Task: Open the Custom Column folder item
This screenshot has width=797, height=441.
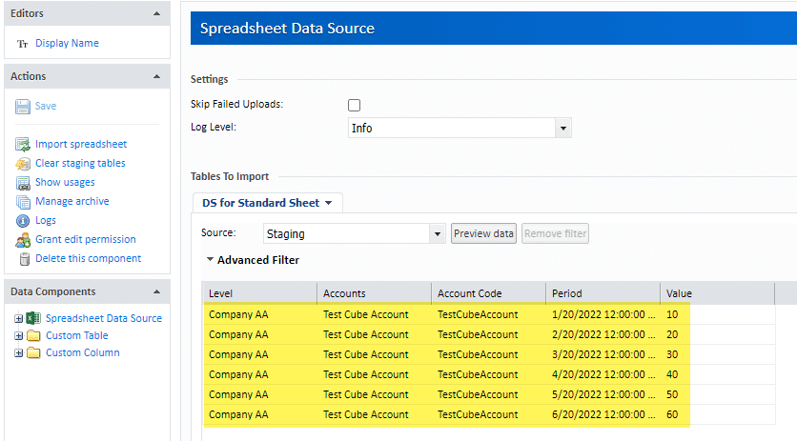Action: pyautogui.click(x=82, y=352)
